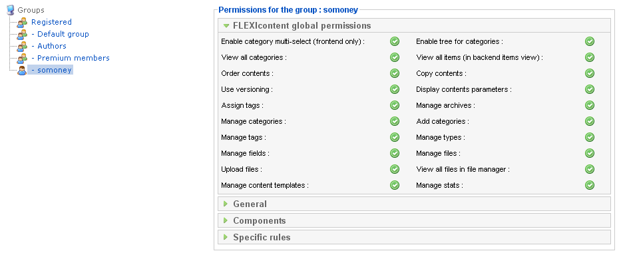This screenshot has height=259, width=623.
Task: Expand the Specific rules section arrow
Action: (x=226, y=237)
